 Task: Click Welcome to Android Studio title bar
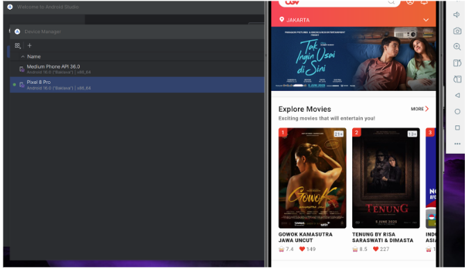point(133,6)
